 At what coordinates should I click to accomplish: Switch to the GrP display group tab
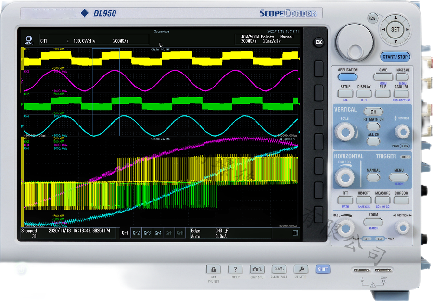(x=169, y=233)
